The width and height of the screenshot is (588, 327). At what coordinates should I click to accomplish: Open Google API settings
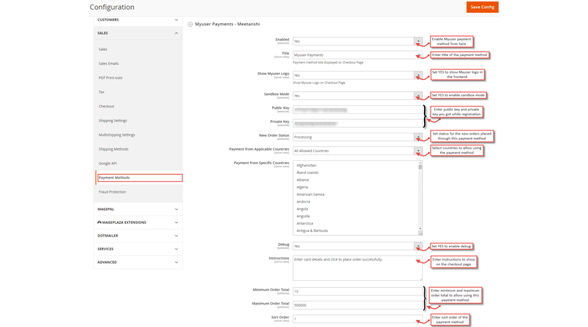(x=108, y=163)
